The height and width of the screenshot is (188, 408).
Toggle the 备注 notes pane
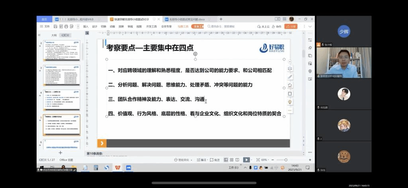coord(203,160)
